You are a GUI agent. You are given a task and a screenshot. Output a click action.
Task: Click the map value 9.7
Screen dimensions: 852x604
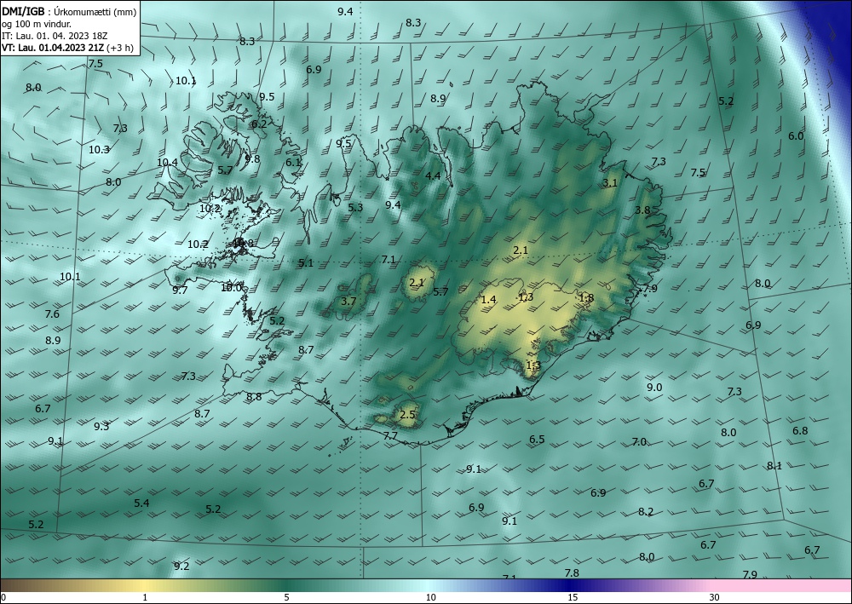(180, 290)
